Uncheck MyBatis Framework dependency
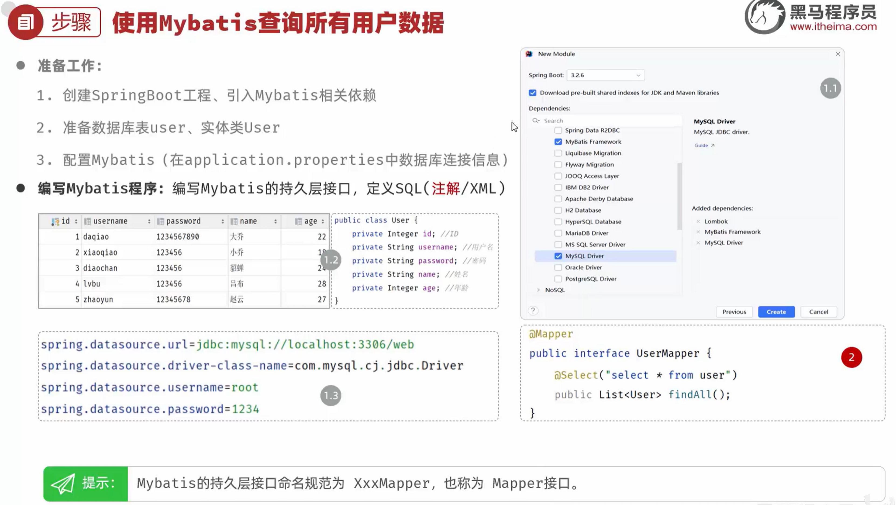 pyautogui.click(x=558, y=141)
